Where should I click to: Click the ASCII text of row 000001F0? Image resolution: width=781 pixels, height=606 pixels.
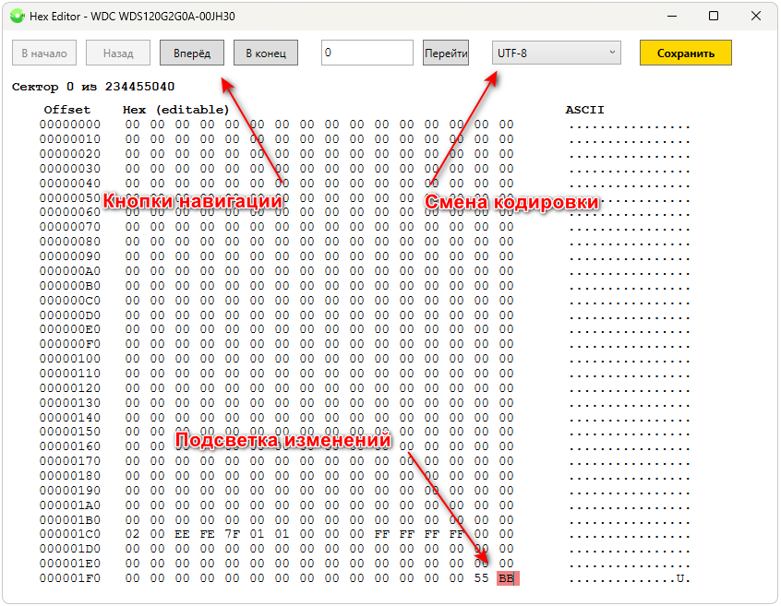(629, 578)
